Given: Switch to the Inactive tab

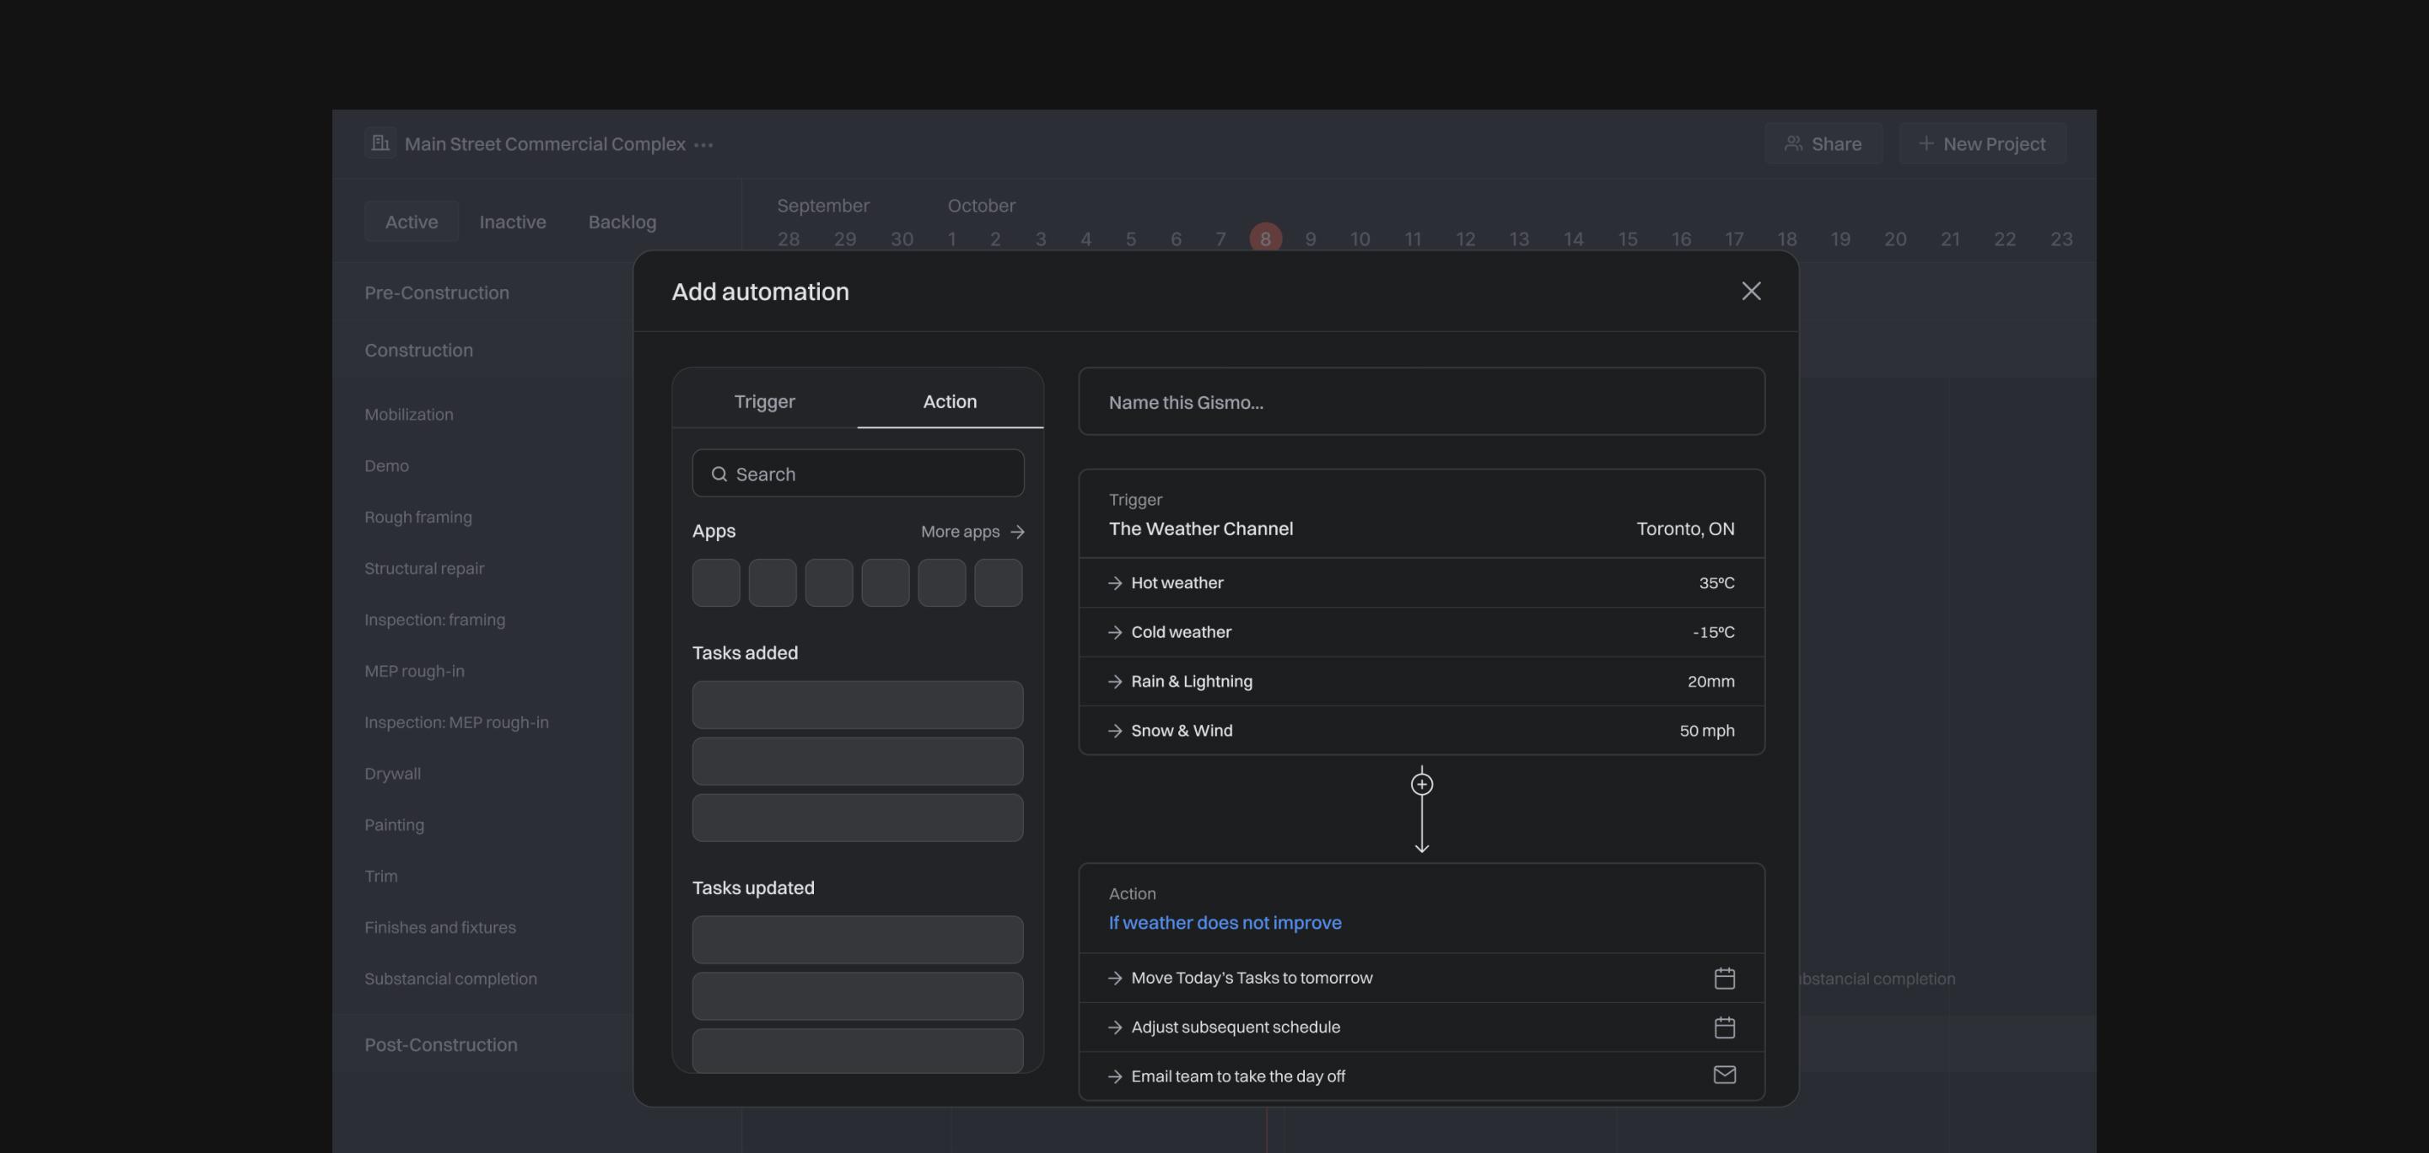Looking at the screenshot, I should pyautogui.click(x=512, y=222).
